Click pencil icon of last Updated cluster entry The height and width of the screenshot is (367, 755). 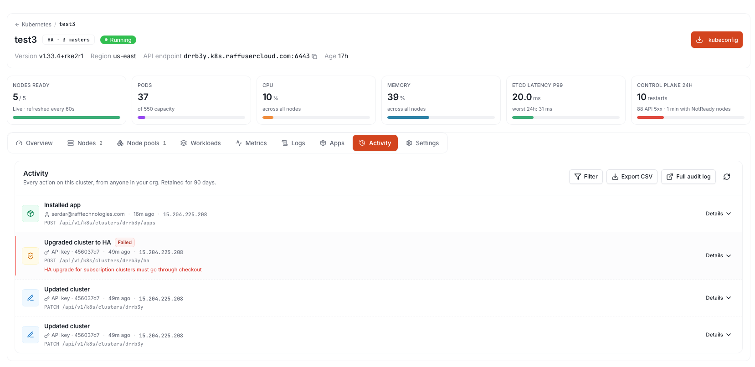tap(31, 335)
